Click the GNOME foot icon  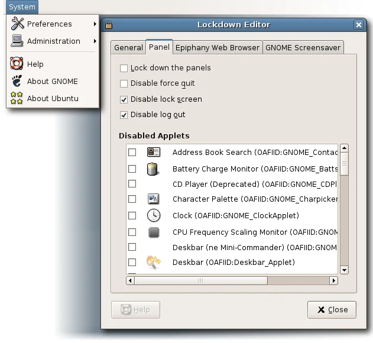coord(17,81)
